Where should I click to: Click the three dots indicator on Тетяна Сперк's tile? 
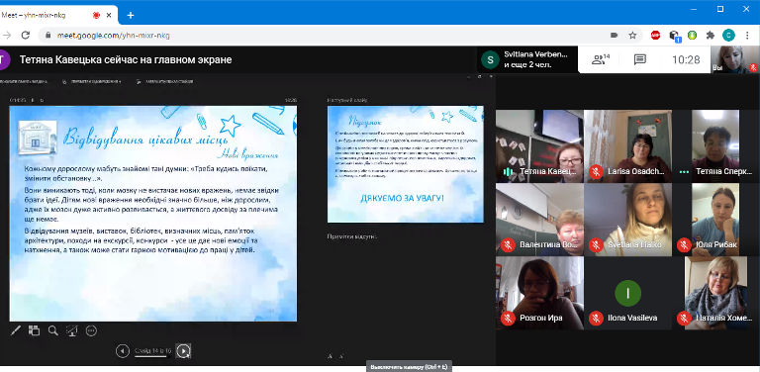[x=684, y=171]
